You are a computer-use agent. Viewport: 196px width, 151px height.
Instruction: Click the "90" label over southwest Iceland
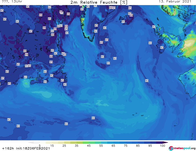tap(123, 22)
